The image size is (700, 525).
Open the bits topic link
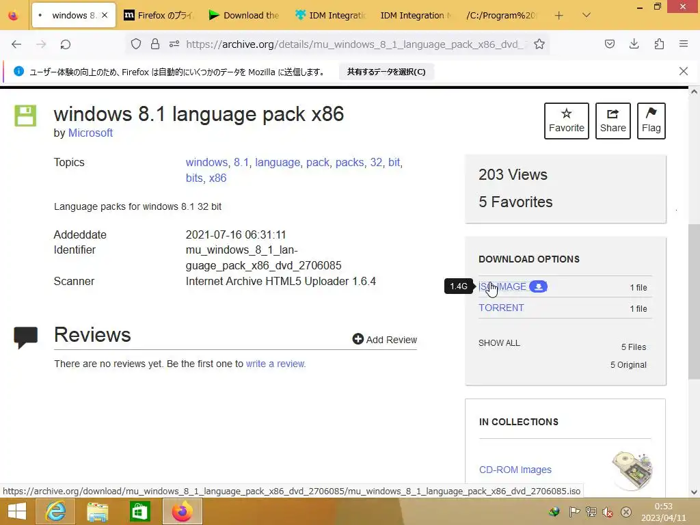pos(194,178)
